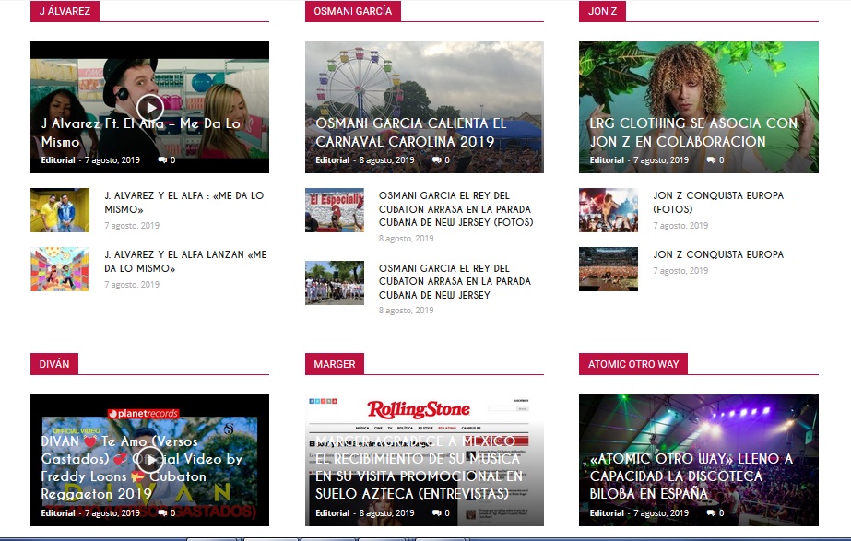Click thumbnail of J. Alvarez y El Alfa yellow room
This screenshot has height=541, width=851.
coord(60,210)
